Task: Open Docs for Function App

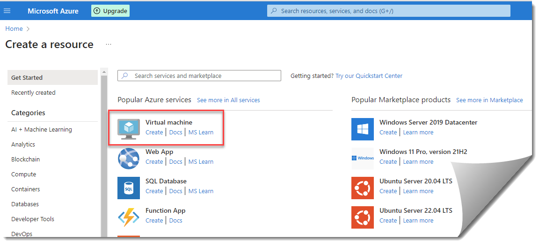Action: click(175, 221)
